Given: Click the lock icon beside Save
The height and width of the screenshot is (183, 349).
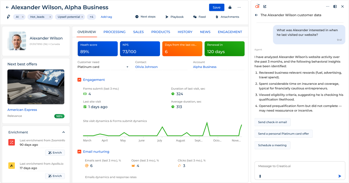Looking at the screenshot, I should (230, 7).
